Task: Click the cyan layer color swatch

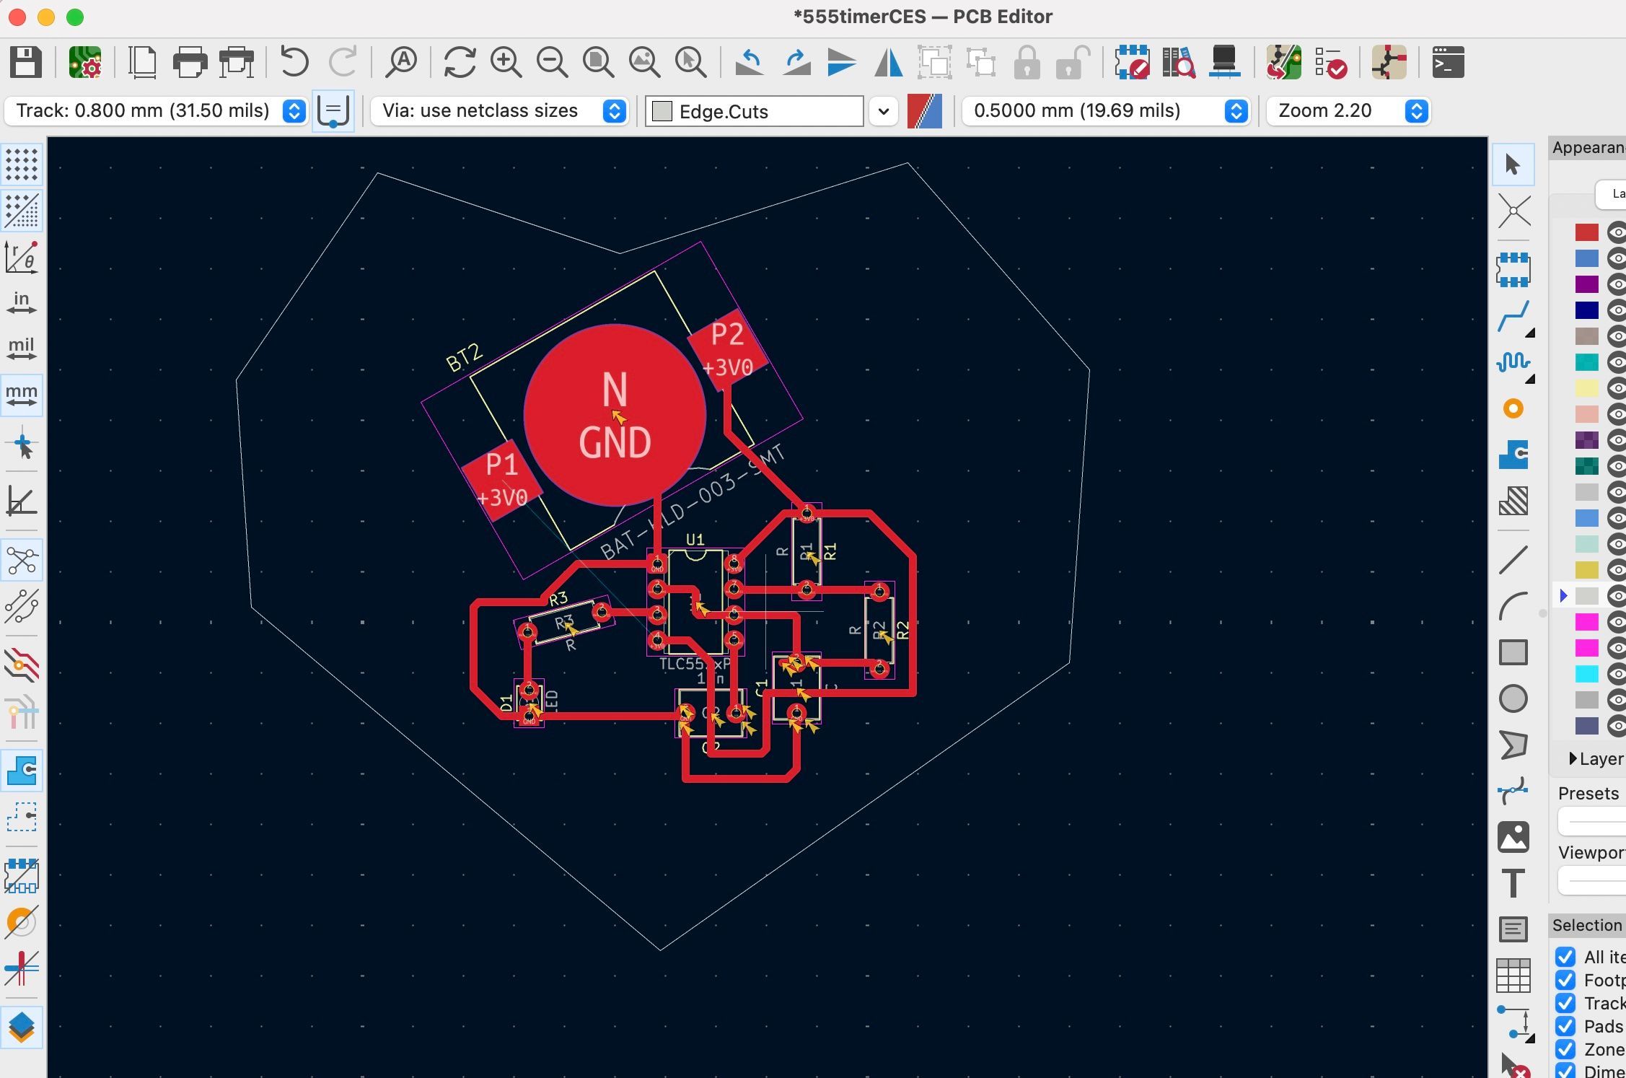Action: (x=1586, y=674)
